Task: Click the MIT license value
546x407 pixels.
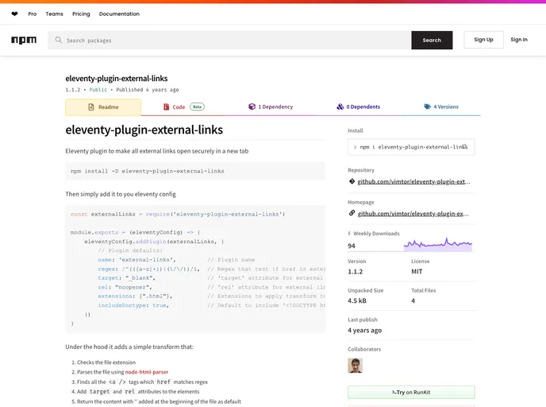Action: coord(417,272)
